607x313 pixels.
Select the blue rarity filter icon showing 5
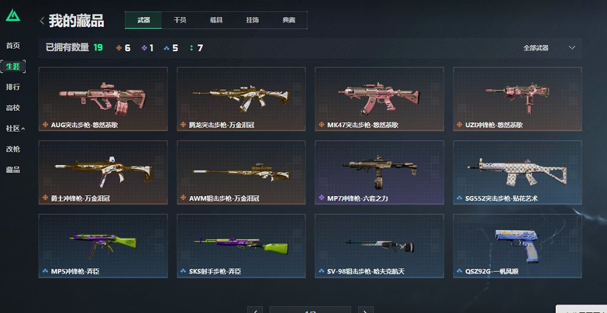[167, 48]
